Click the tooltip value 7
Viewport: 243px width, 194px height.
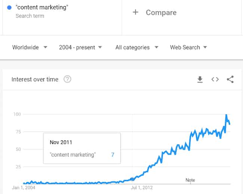pos(113,155)
